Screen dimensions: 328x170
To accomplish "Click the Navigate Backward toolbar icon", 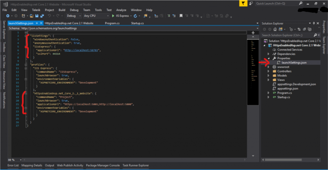I will click(8, 16).
